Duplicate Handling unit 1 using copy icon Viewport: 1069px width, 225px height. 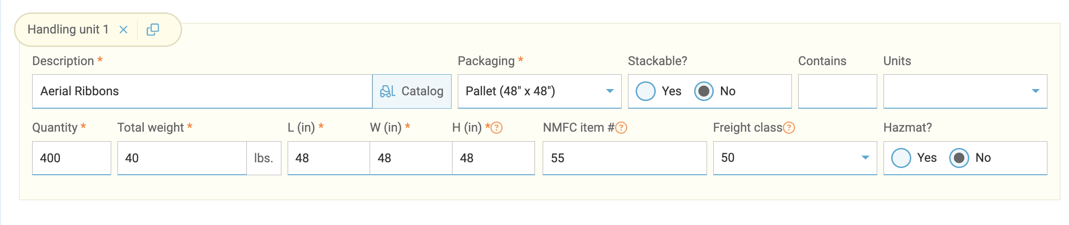tap(152, 30)
